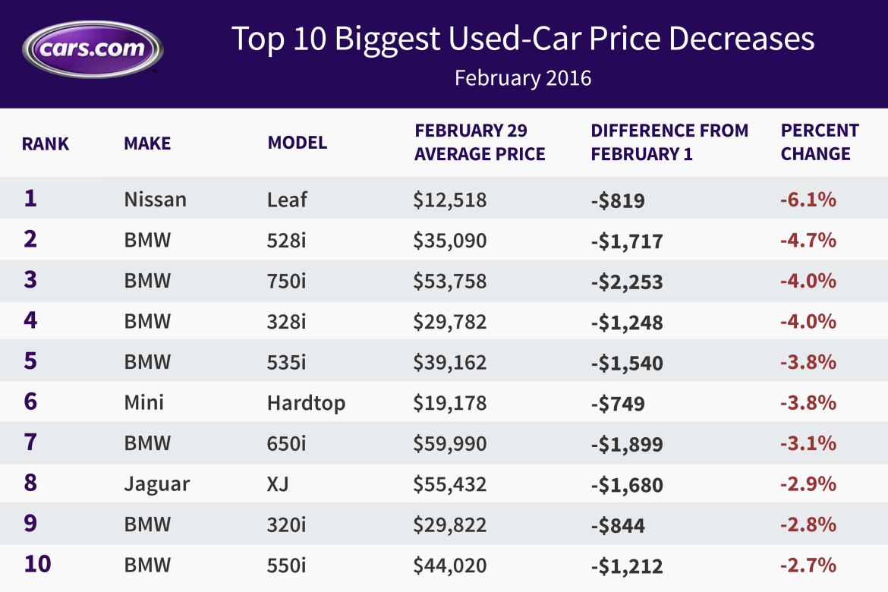The image size is (888, 592).
Task: Click rank number 10
Action: tap(36, 565)
